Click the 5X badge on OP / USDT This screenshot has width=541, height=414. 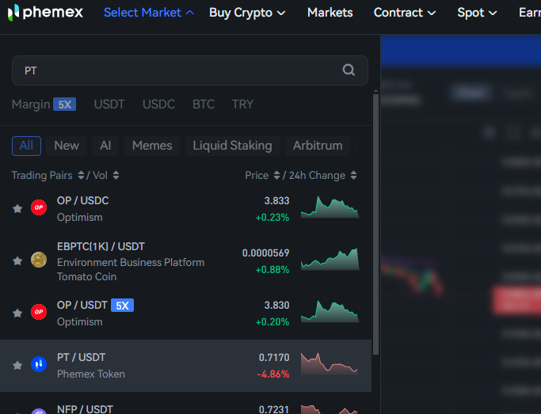point(122,306)
